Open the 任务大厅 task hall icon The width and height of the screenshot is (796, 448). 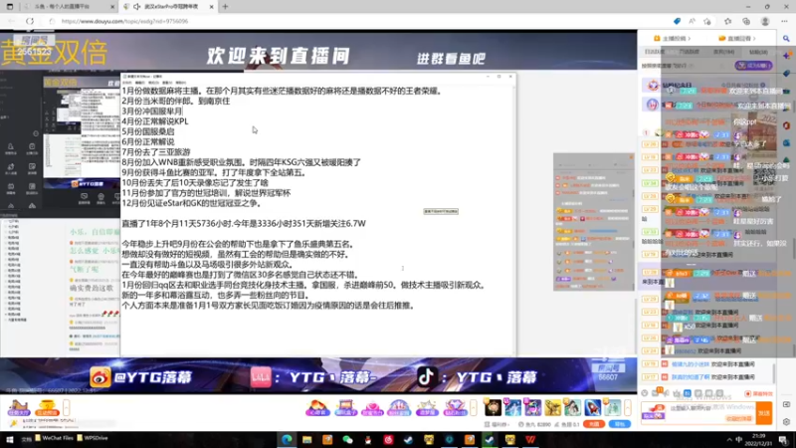pos(19,407)
